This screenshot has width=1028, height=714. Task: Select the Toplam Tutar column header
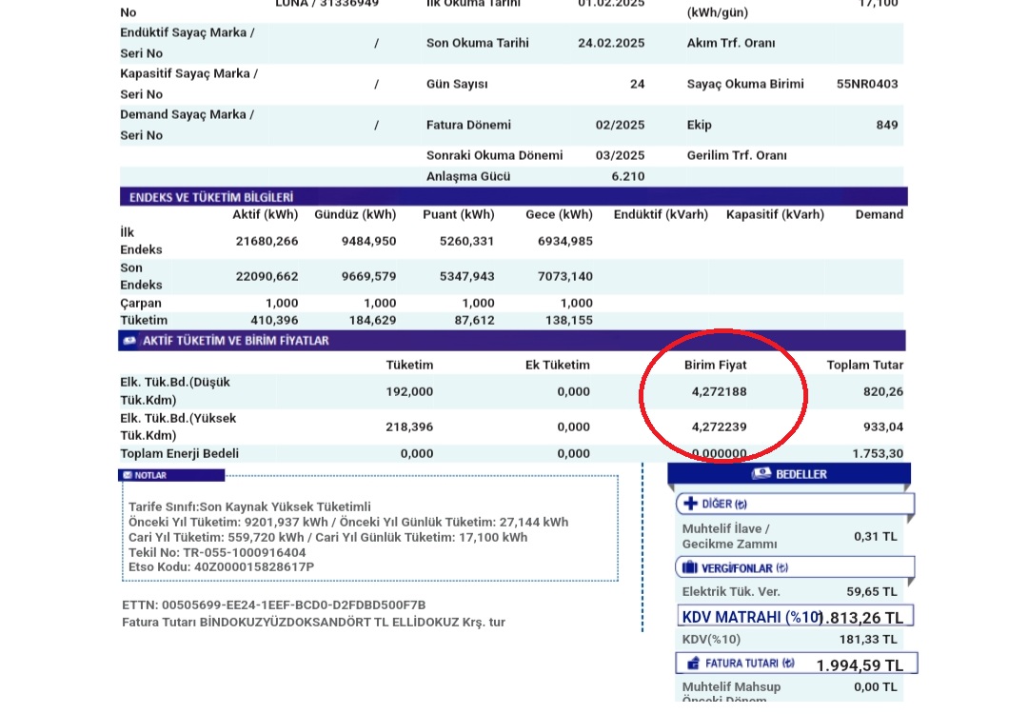(x=864, y=366)
